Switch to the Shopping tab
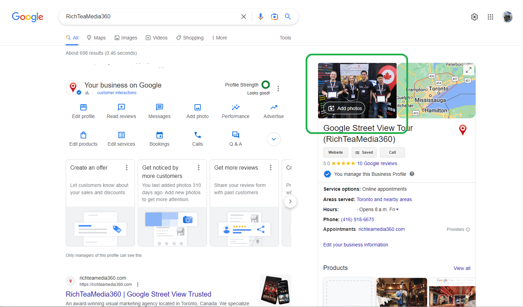The width and height of the screenshot is (523, 307). tap(190, 38)
